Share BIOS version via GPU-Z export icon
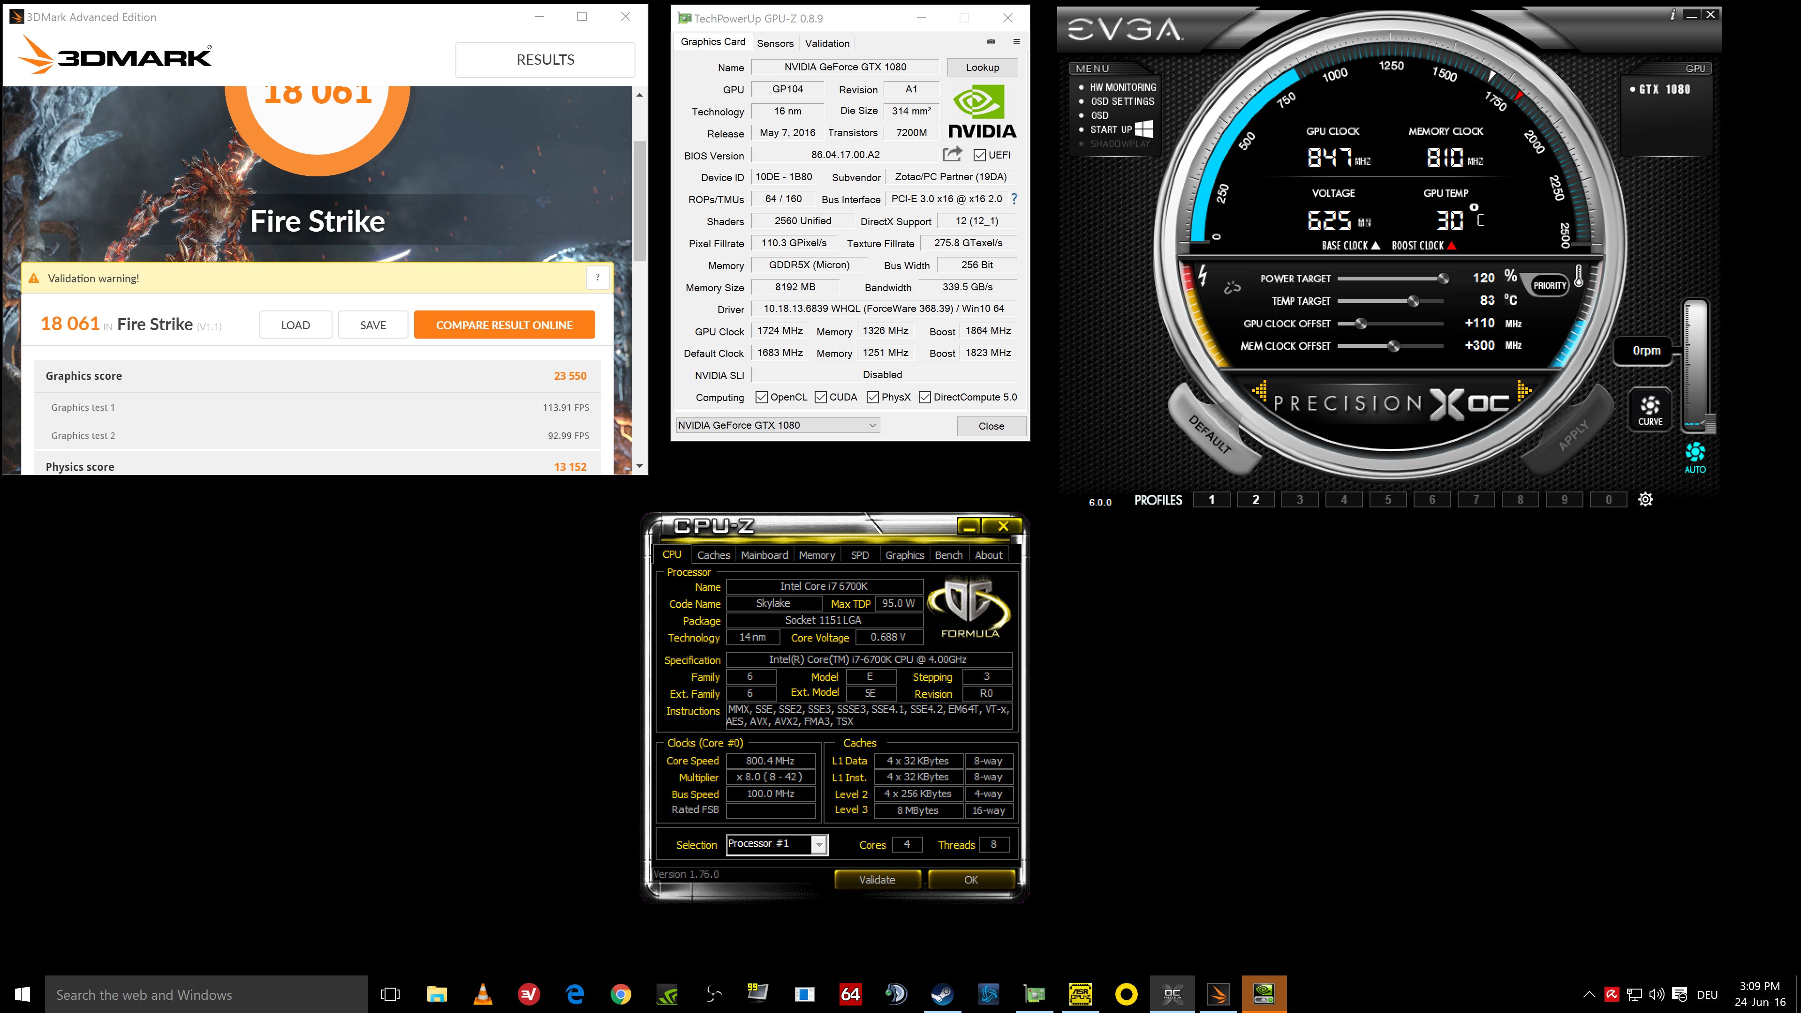Viewport: 1801px width, 1013px height. 952,154
